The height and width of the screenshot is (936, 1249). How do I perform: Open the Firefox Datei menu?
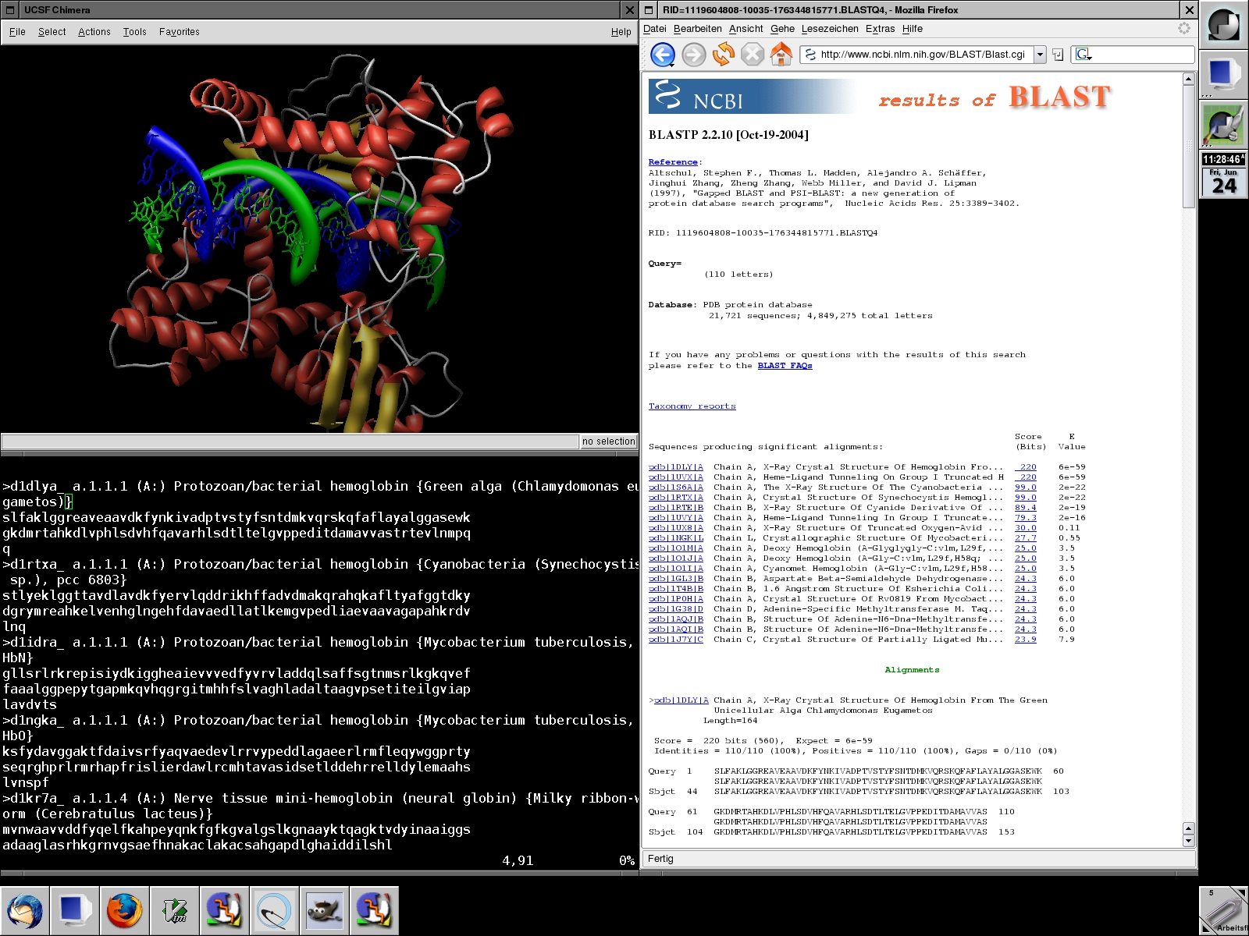click(x=655, y=29)
